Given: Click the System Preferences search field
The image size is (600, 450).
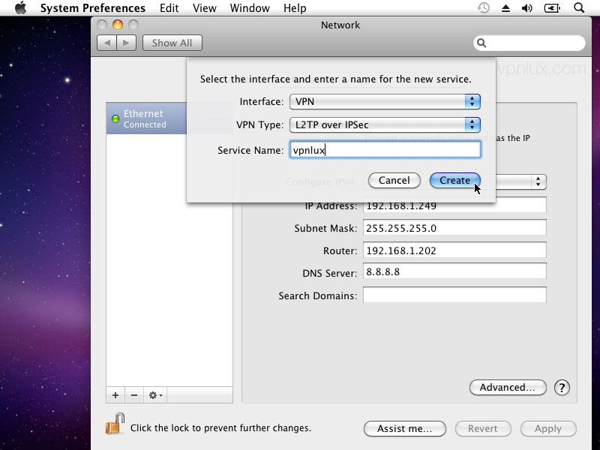Looking at the screenshot, I should [x=529, y=43].
